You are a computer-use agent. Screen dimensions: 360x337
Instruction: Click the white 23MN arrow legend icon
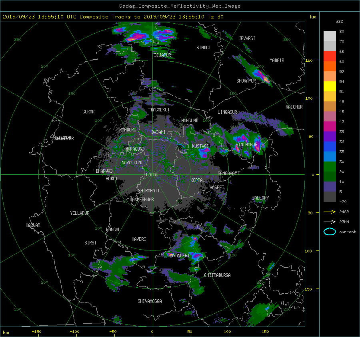pyautogui.click(x=330, y=222)
